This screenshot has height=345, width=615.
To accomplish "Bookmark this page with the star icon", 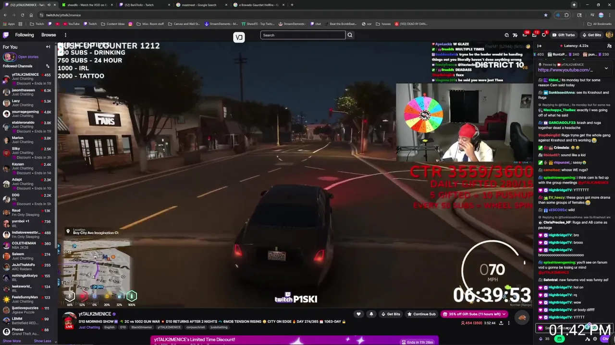I will click(545, 15).
